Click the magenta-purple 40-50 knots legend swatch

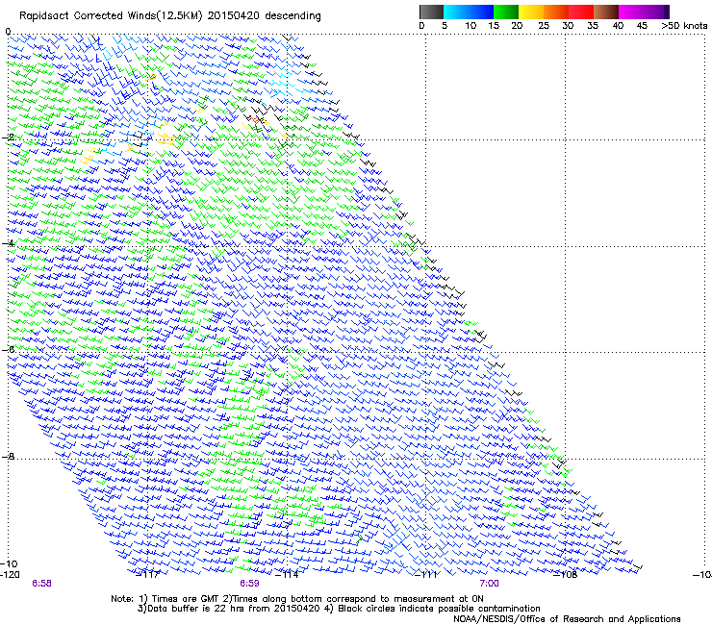click(x=644, y=12)
